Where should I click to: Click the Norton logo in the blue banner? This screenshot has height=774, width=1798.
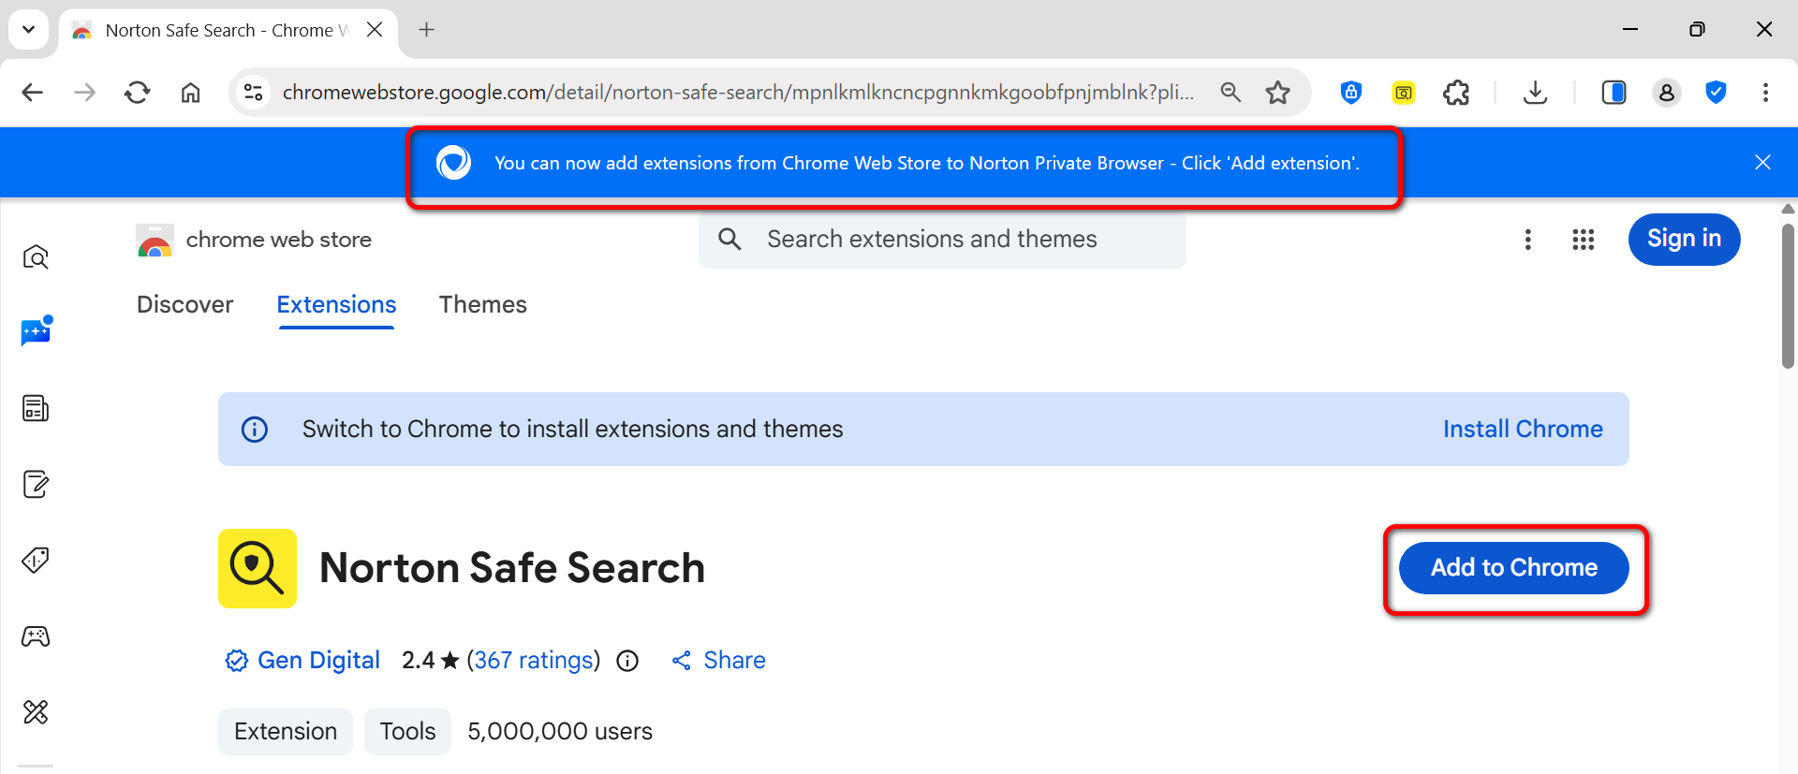tap(453, 163)
